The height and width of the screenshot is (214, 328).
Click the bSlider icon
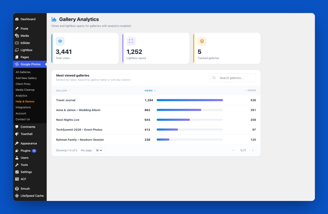point(17,43)
